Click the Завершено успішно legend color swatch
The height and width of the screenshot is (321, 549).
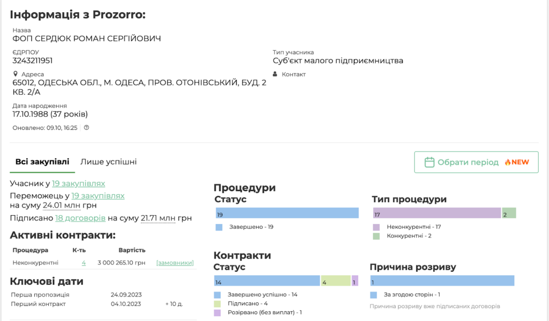coord(218,295)
